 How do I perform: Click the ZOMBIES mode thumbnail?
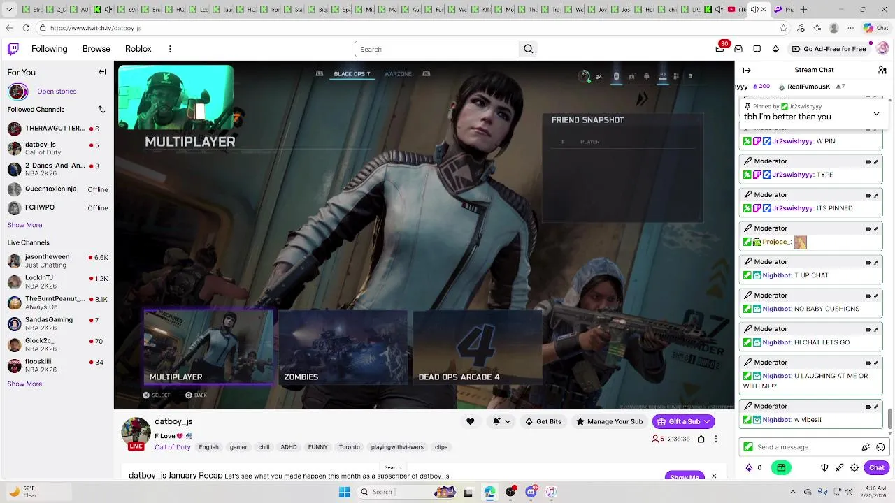click(x=343, y=347)
